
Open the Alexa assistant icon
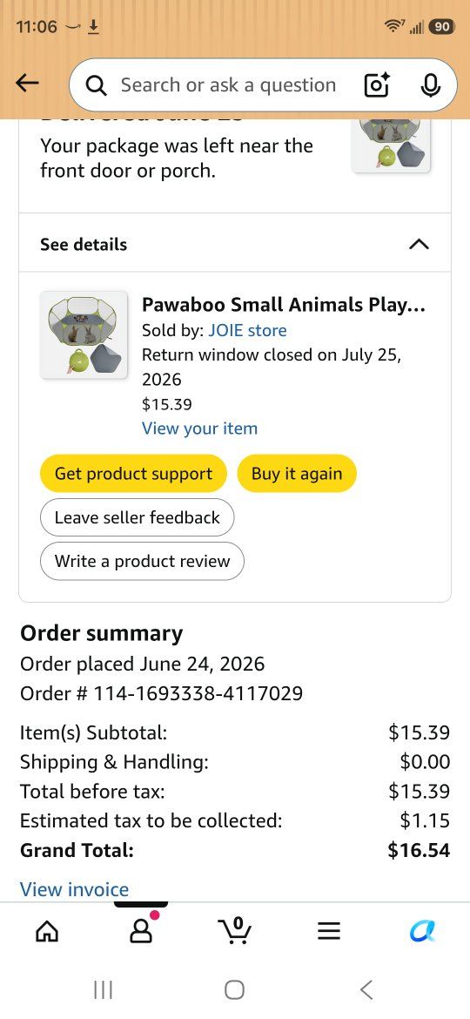423,931
